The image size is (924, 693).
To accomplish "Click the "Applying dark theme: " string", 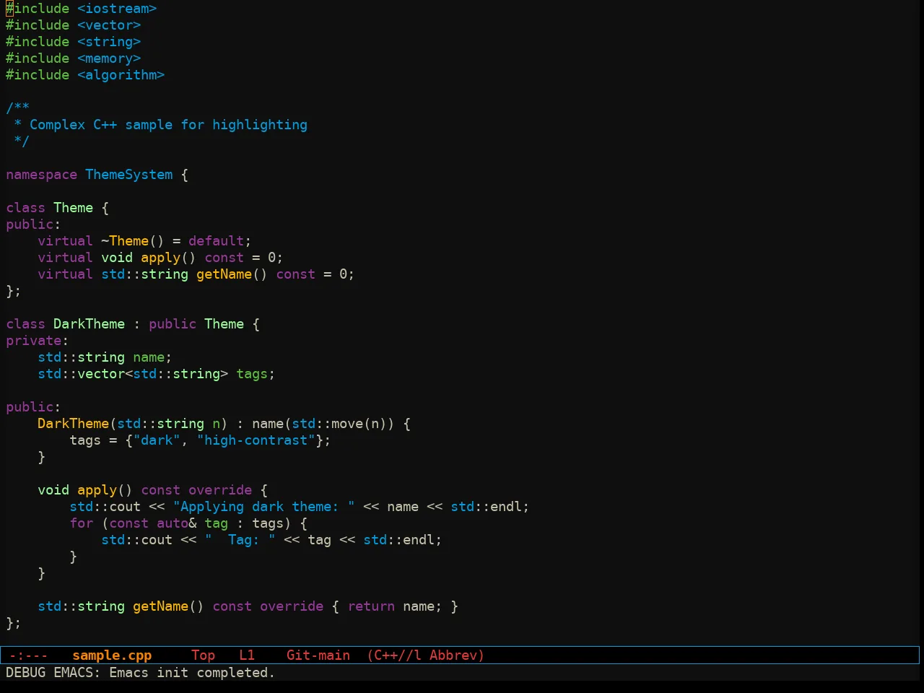I will tap(264, 507).
